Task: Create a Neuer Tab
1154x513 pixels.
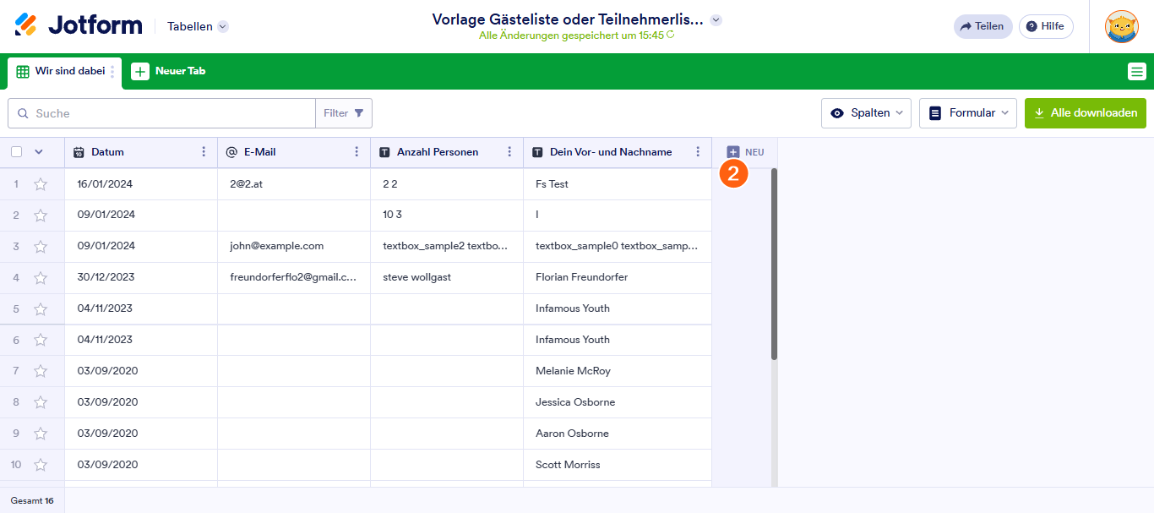Action: click(169, 72)
